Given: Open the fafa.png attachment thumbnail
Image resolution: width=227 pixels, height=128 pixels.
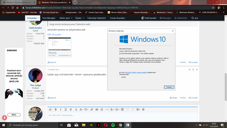Looking at the screenshot, I should click(60, 44).
